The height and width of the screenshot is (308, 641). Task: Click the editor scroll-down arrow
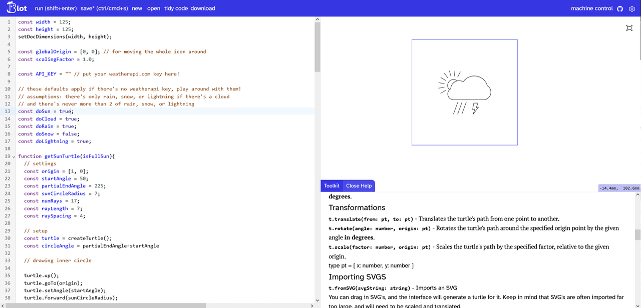tap(317, 300)
